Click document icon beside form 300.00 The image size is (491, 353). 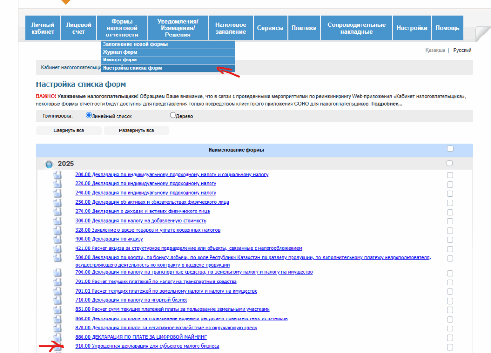(x=58, y=221)
